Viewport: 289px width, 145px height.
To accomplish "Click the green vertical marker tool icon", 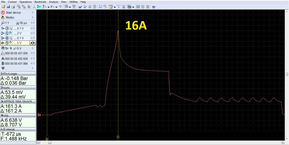I will tap(34, 7).
